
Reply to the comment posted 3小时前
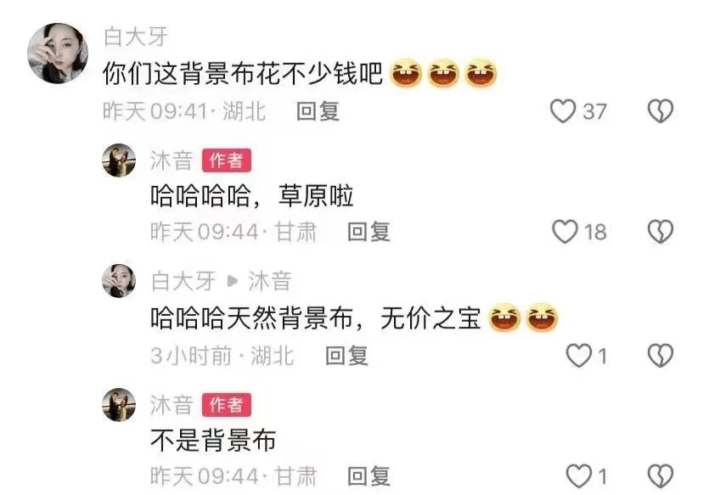tap(346, 356)
